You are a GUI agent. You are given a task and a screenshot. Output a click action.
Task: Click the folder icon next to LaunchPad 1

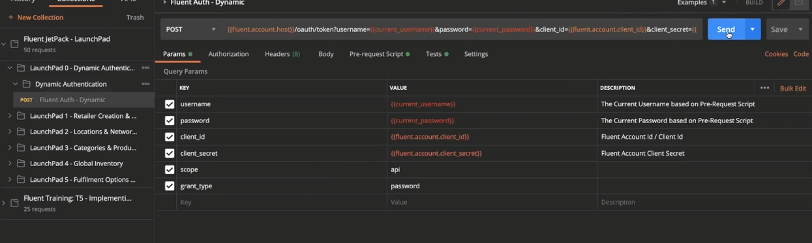pos(21,116)
